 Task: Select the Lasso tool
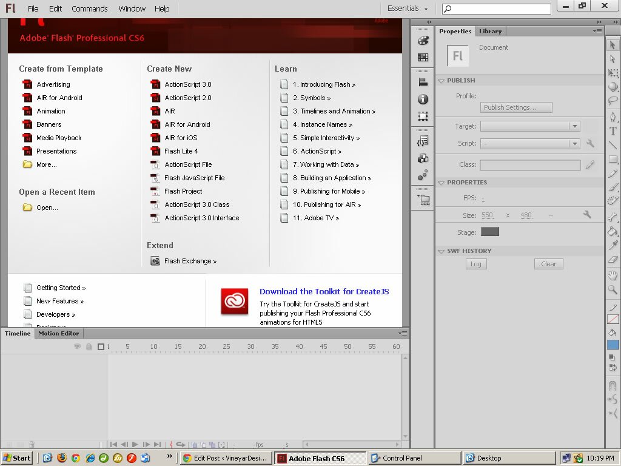613,101
